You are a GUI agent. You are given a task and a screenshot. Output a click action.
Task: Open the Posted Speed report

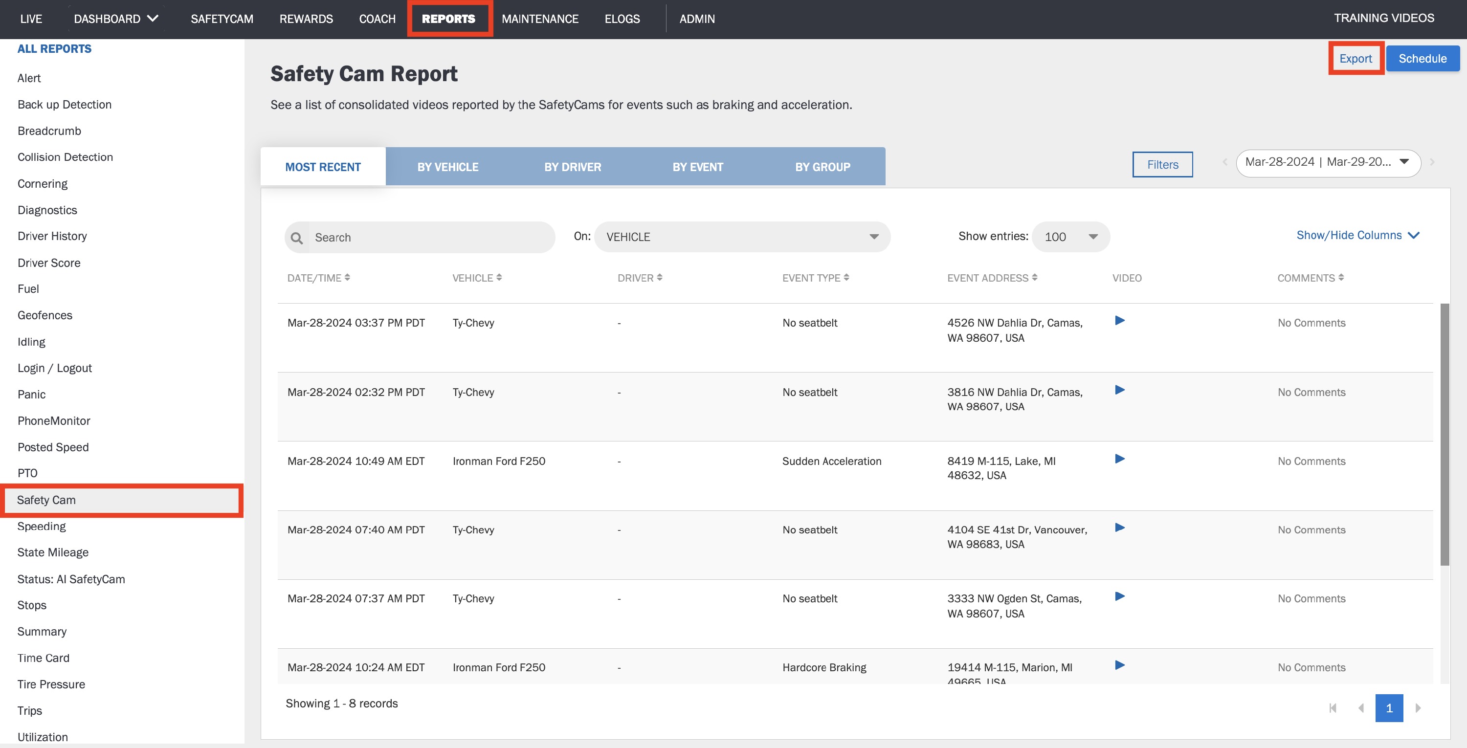pos(53,447)
